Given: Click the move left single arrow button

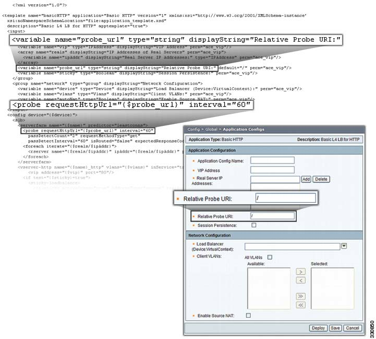Looking at the screenshot, I should (x=301, y=280).
